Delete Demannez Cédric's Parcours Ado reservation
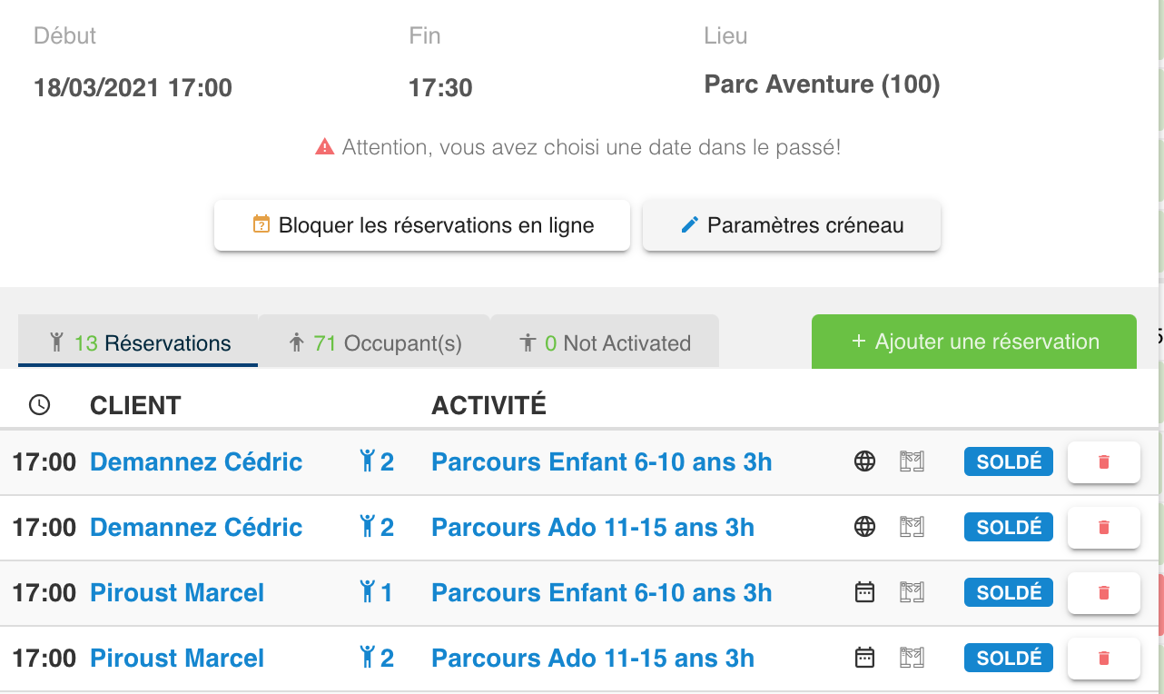The height and width of the screenshot is (694, 1164). point(1103,528)
